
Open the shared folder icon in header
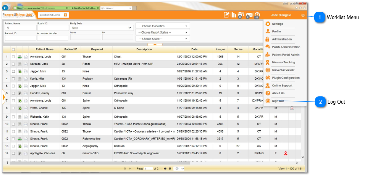241,15
